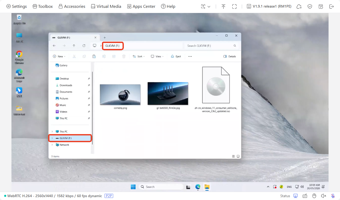Open the Virtual Media menu
Viewport: 340px width, 200px height.
point(106,6)
